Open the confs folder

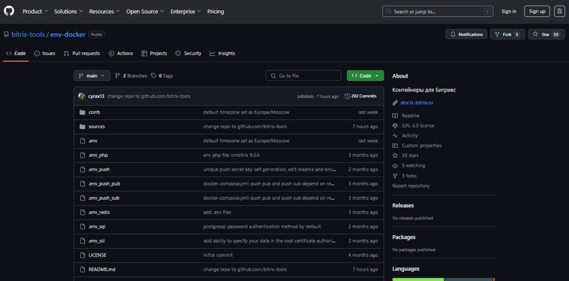94,112
